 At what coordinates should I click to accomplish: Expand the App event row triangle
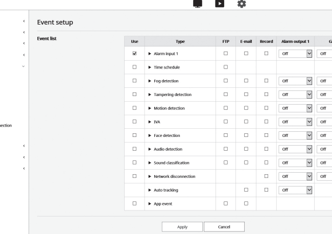tap(150, 204)
